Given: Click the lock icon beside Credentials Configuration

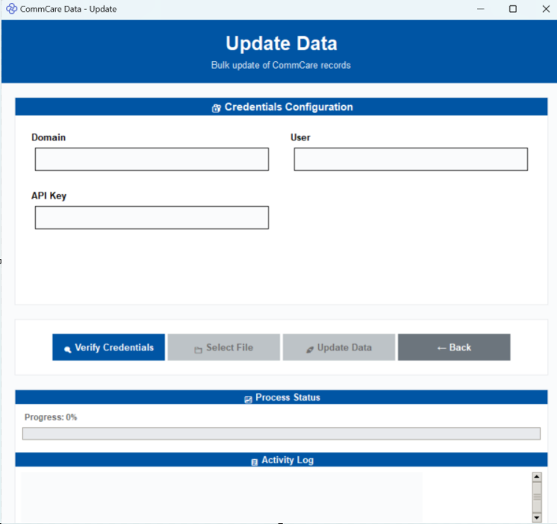Looking at the screenshot, I should pos(216,108).
